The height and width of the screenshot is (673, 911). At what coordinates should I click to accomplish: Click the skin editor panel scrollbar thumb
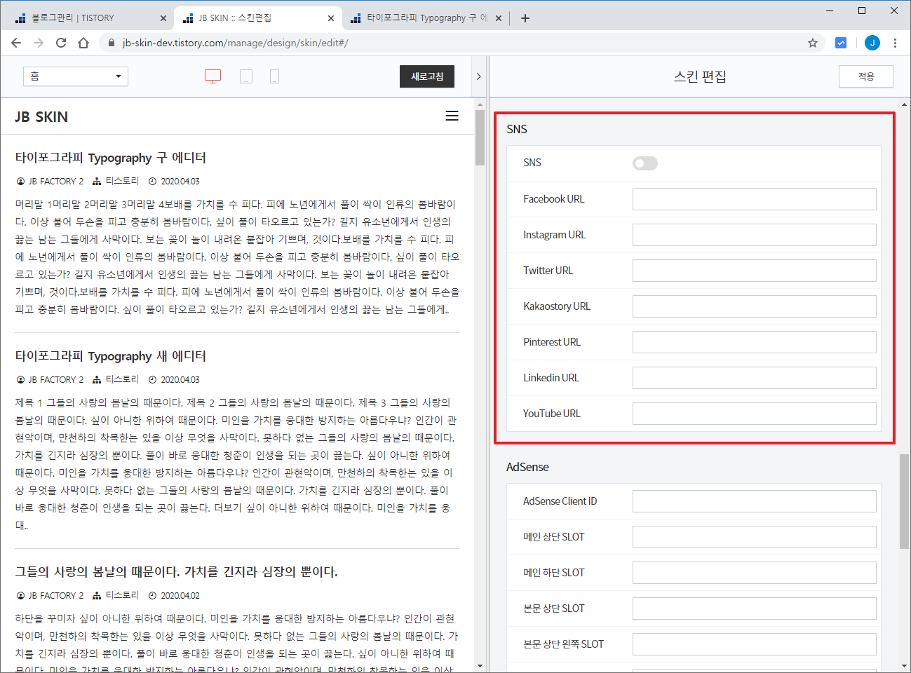[x=905, y=501]
